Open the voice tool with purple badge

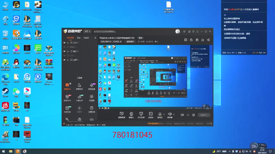click(92, 86)
